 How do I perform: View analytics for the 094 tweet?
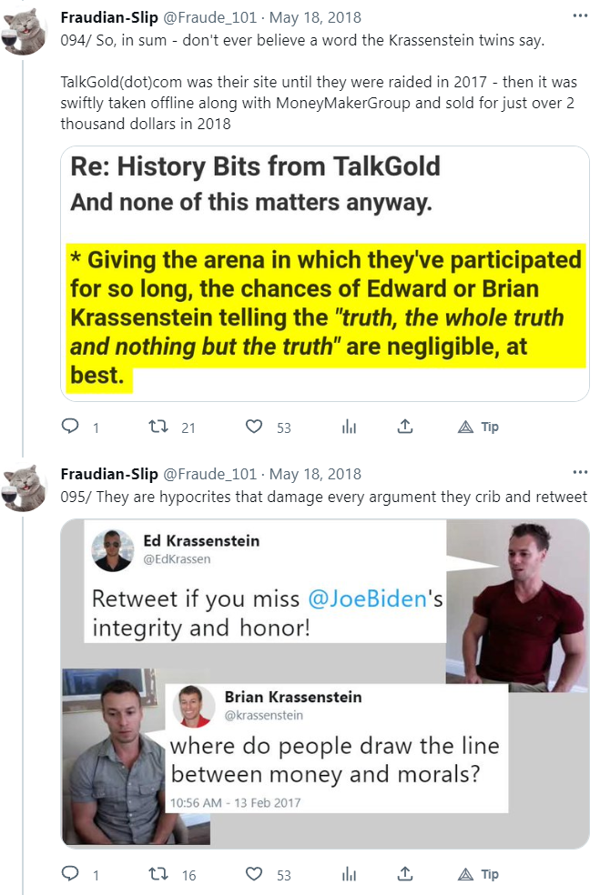click(348, 427)
